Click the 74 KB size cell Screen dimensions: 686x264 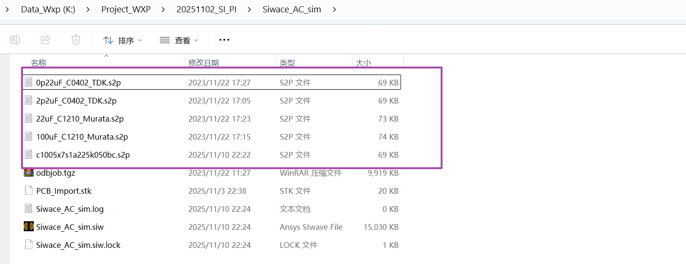[x=388, y=137]
